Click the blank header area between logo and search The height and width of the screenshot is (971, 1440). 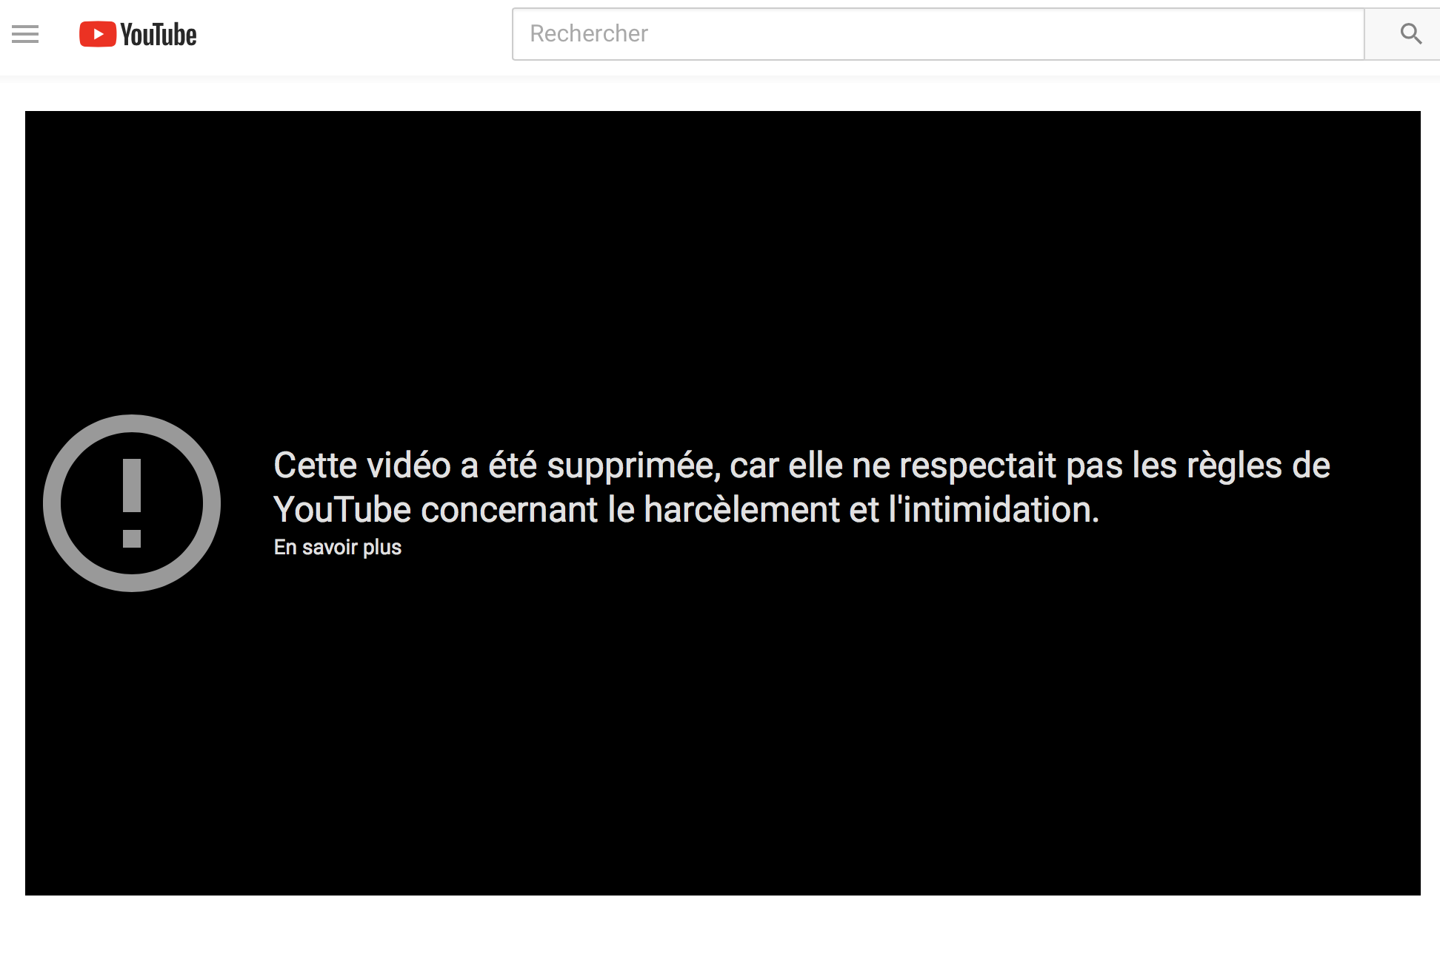pos(356,34)
